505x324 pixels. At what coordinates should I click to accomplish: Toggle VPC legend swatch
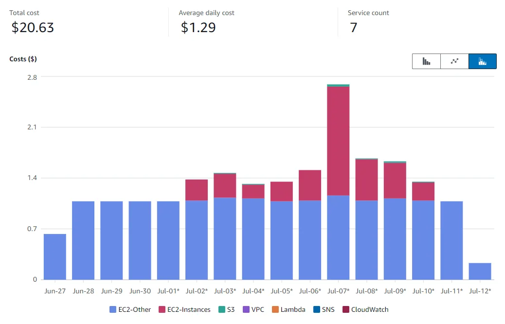246,309
